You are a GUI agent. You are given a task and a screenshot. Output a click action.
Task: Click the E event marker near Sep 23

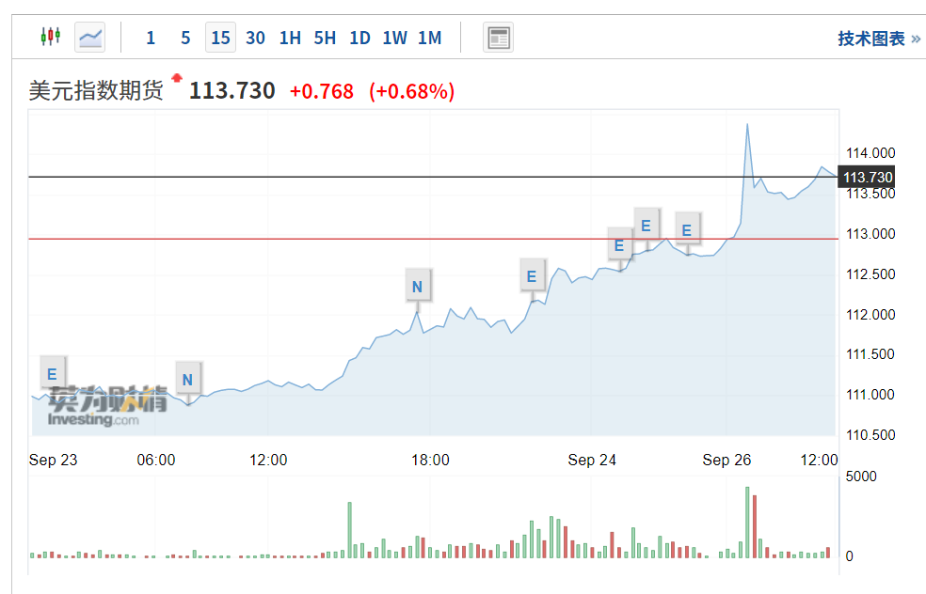52,370
